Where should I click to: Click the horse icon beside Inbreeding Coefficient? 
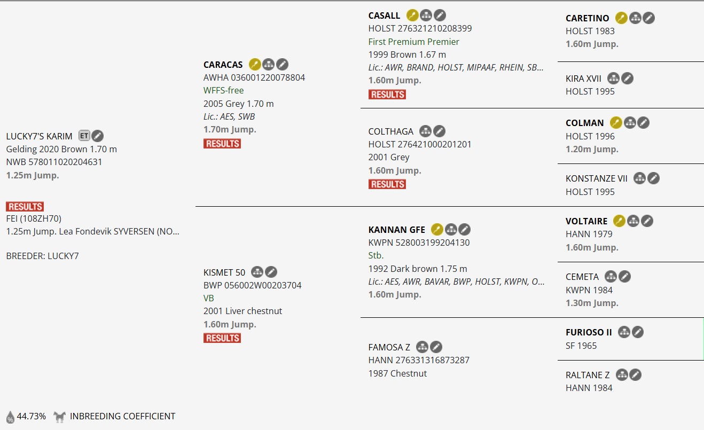59,417
